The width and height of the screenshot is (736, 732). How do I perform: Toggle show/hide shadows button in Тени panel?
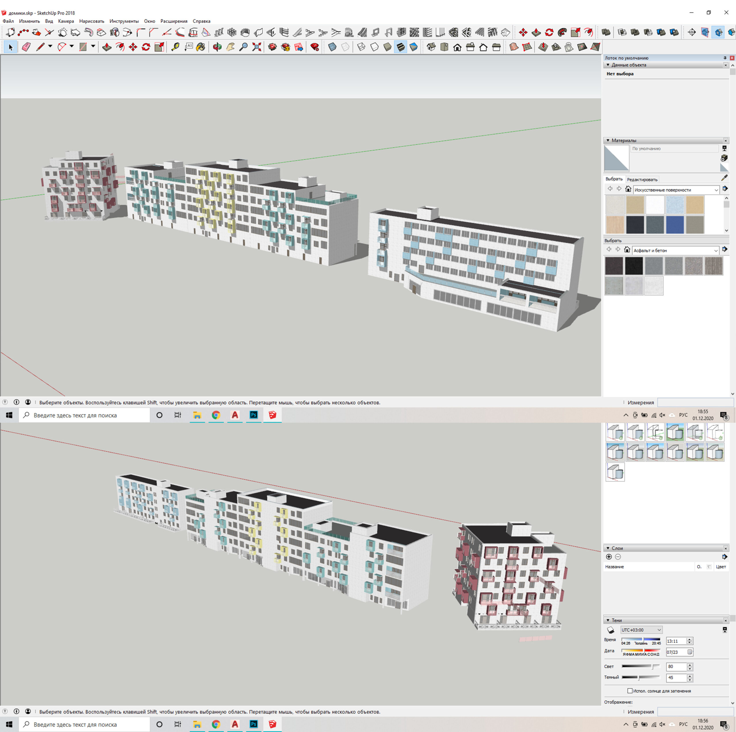click(610, 630)
